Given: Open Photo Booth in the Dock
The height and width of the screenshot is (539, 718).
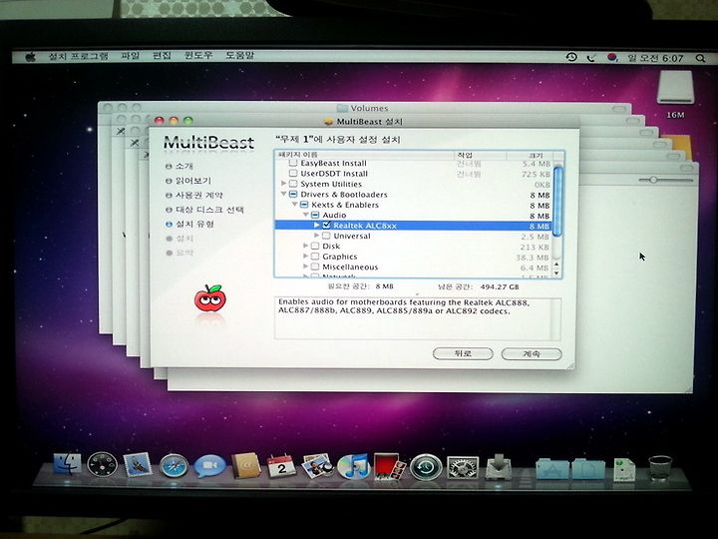Looking at the screenshot, I should click(389, 466).
